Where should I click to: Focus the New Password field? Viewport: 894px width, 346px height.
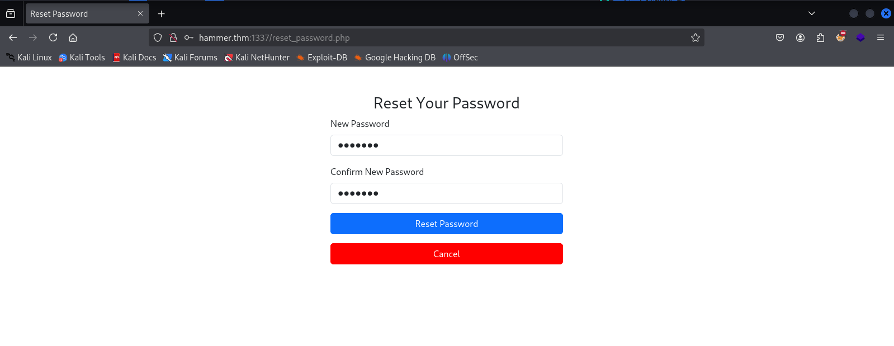tap(446, 145)
